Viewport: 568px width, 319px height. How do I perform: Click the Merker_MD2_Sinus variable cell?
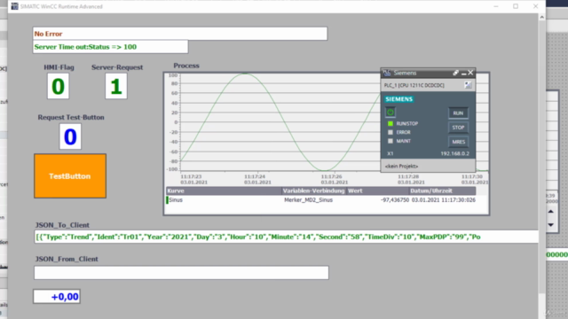pos(308,200)
